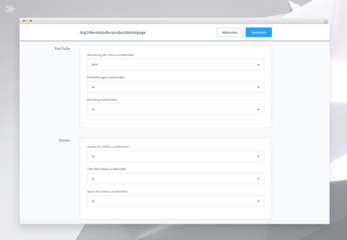
Task: Click the plus icon in window title bar
Action: tap(325, 22)
